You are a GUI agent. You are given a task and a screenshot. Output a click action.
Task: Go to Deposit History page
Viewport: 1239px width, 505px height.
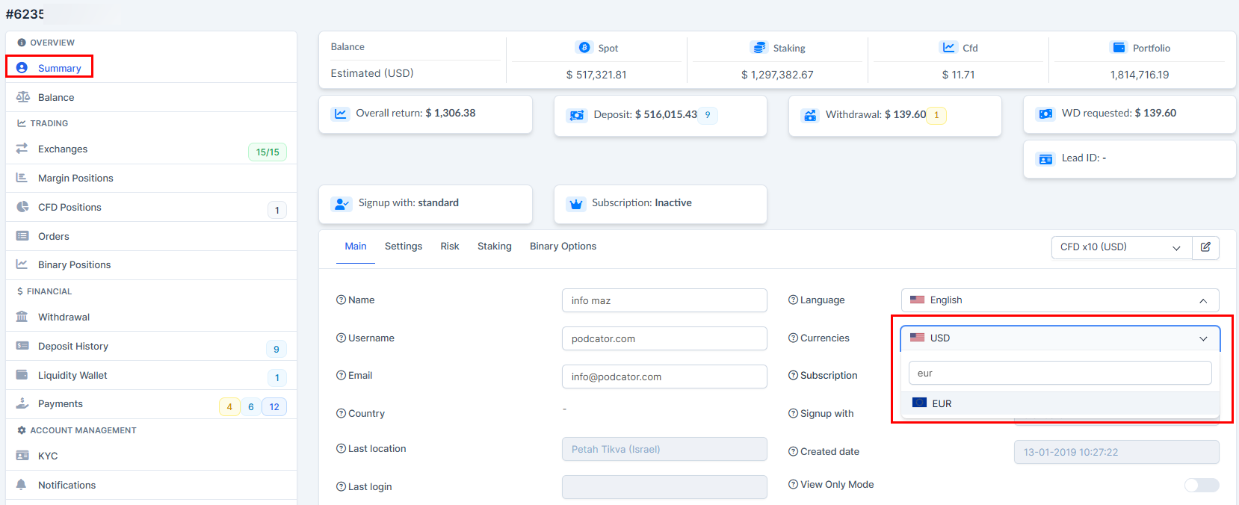[73, 346]
